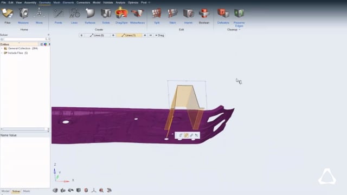Viewport: 347px width, 195px height.
Task: Open the View menu
Action: pyautogui.click(x=19, y=3)
